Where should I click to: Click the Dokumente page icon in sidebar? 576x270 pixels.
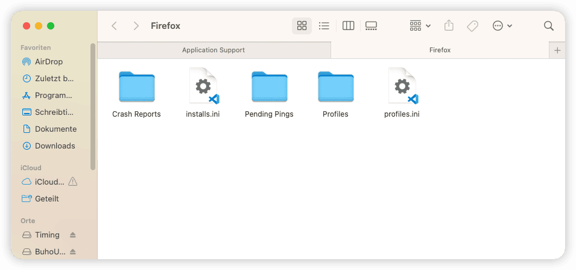point(27,129)
